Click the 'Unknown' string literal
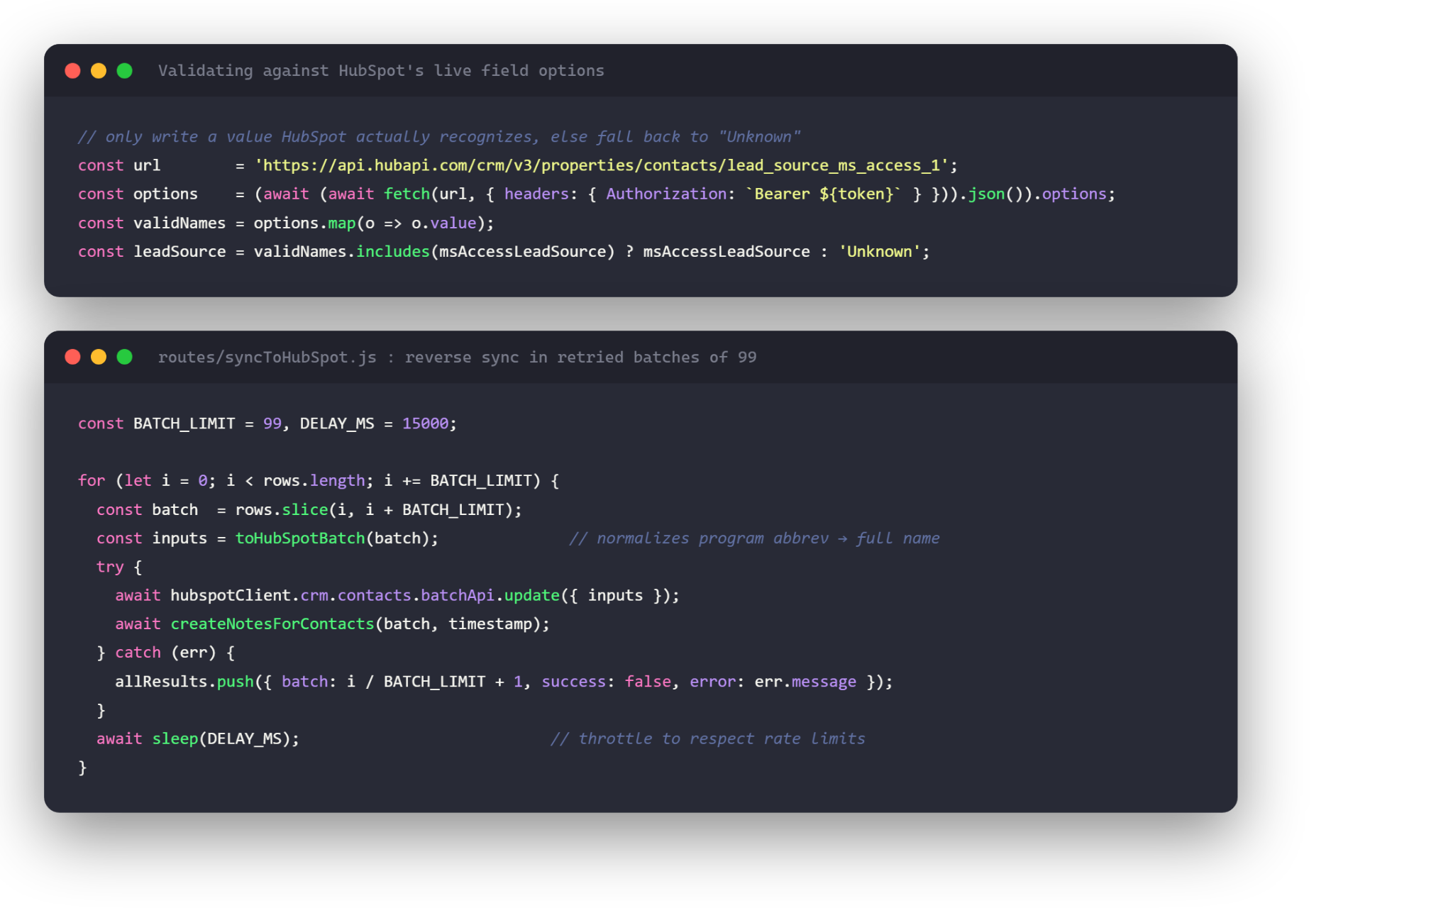 880,251
